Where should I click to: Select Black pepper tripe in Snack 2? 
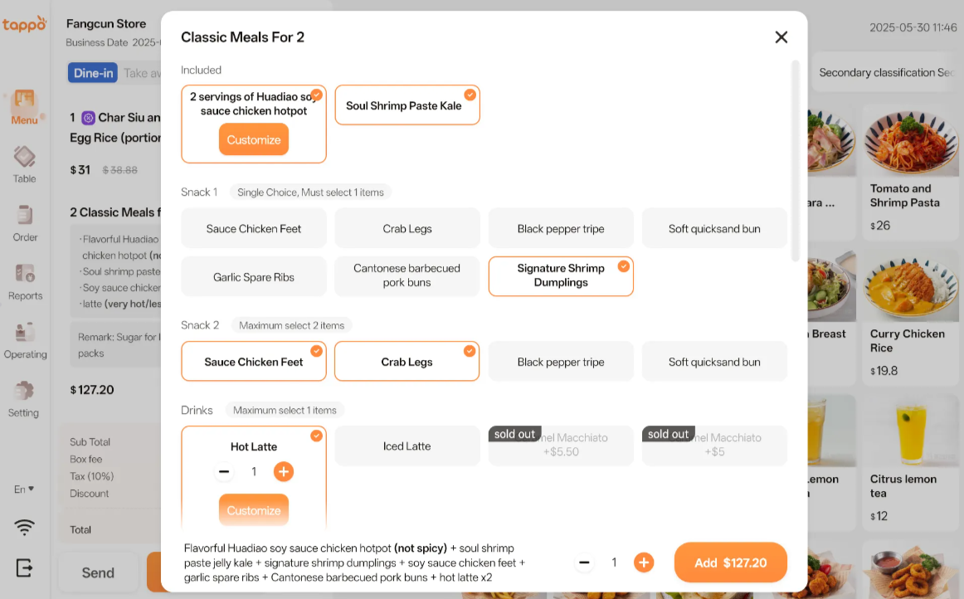click(x=561, y=362)
